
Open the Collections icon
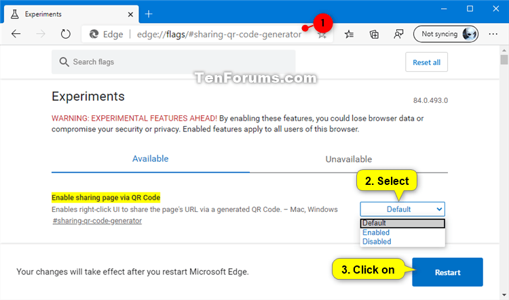[x=374, y=34]
